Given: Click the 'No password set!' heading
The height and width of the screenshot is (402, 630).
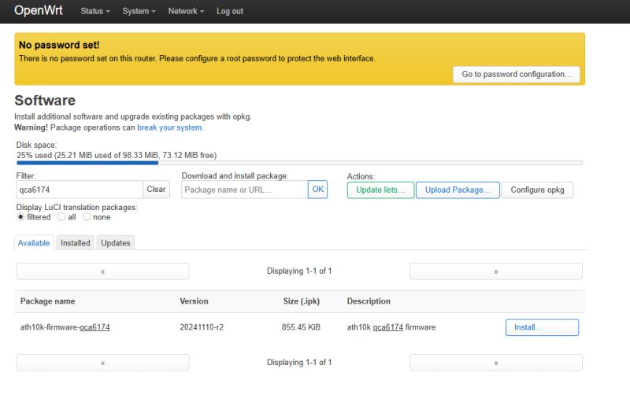Looking at the screenshot, I should tap(59, 45).
